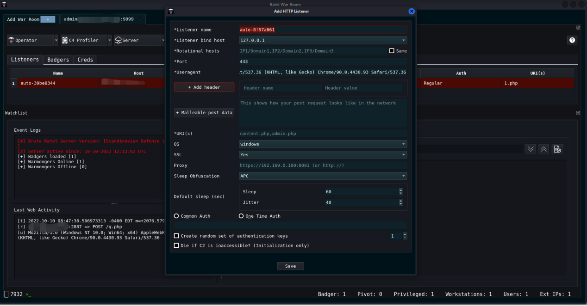Click the Privileged: 1 status bar entry
The width and height of the screenshot is (587, 306).
coord(414,294)
